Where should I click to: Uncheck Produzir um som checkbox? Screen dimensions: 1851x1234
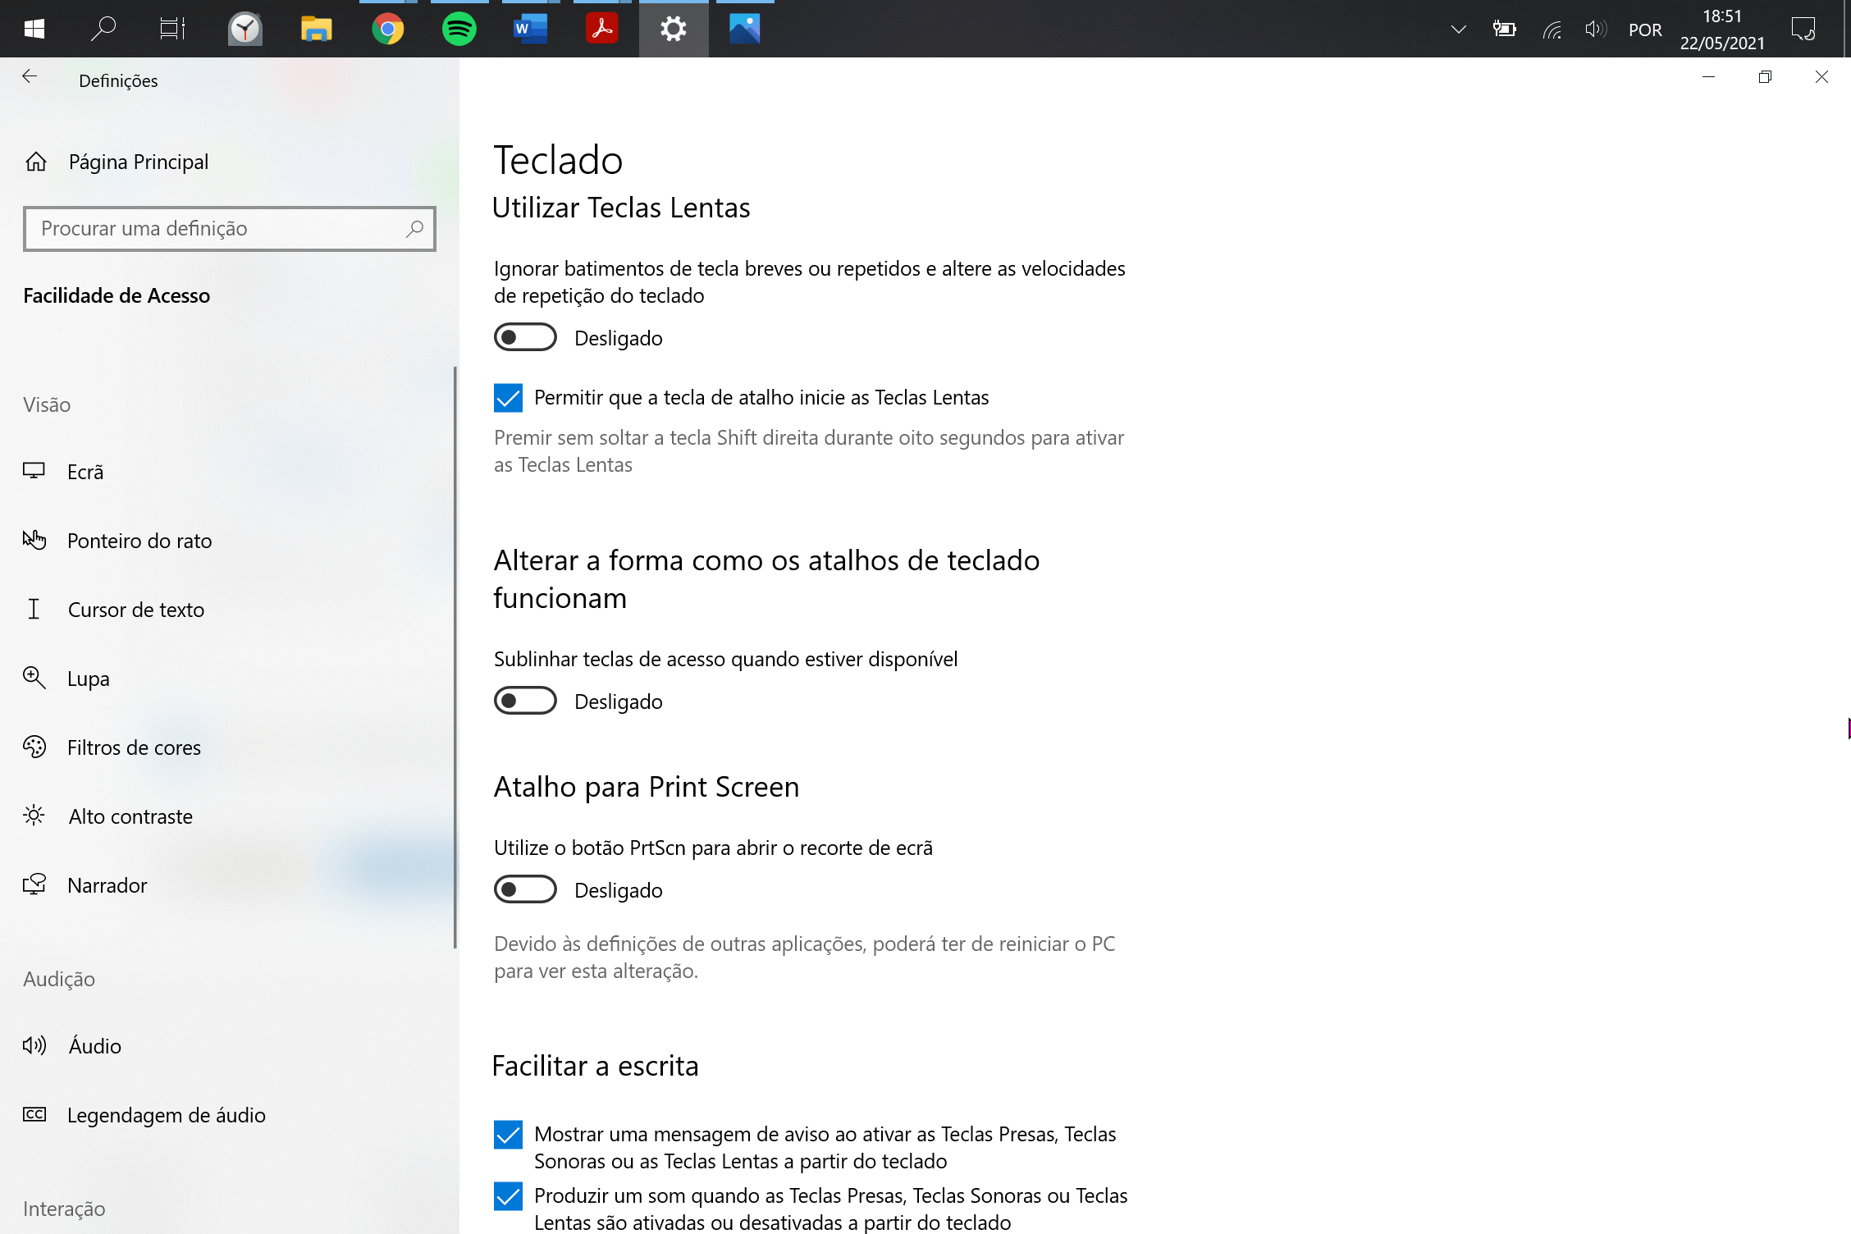508,1196
